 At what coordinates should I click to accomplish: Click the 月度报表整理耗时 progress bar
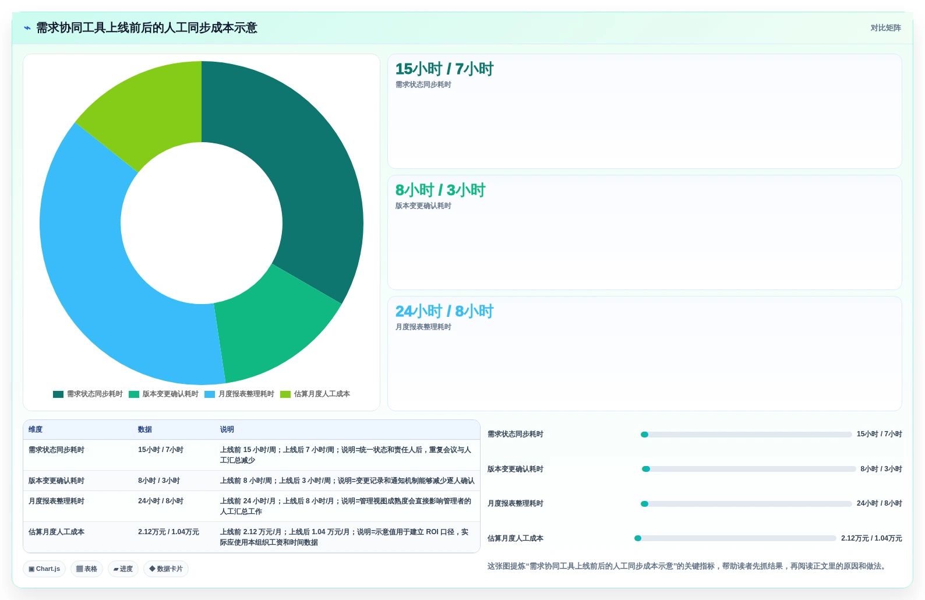[746, 504]
